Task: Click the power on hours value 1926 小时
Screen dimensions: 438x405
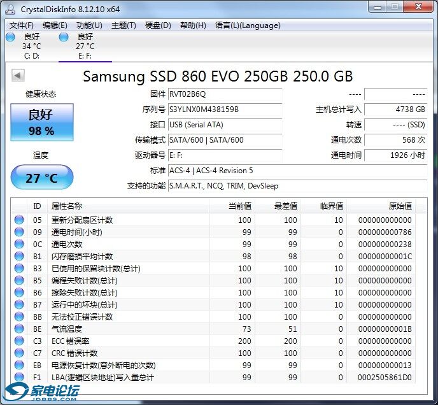Action: pyautogui.click(x=396, y=155)
